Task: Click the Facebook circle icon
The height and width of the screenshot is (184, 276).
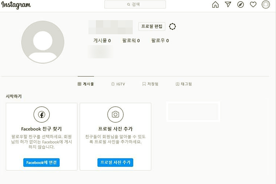Action: coord(42,115)
